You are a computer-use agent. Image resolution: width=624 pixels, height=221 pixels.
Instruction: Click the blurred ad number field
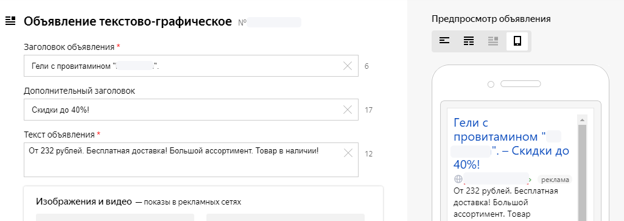274,23
